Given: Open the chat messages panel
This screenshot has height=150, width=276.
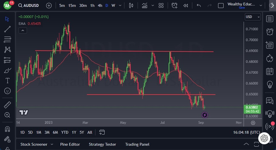Looking at the screenshot, I should click(x=270, y=101).
